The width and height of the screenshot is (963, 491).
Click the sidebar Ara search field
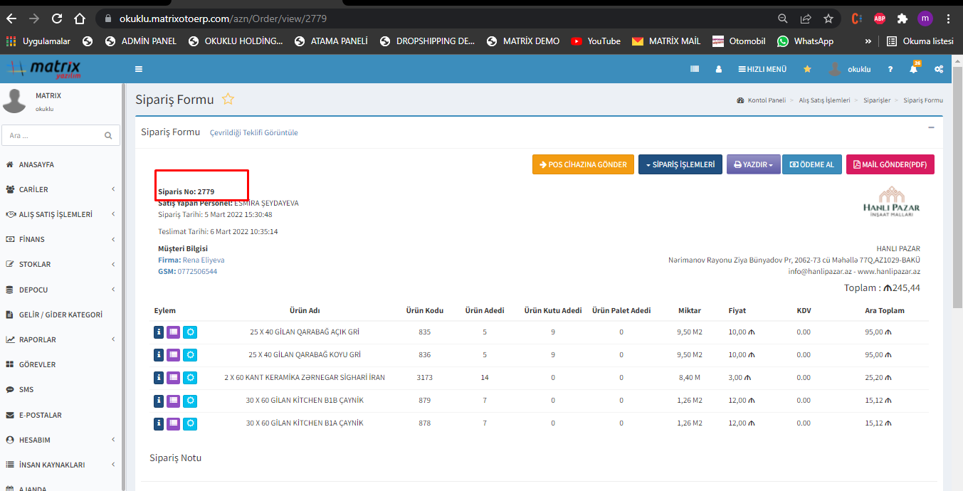pyautogui.click(x=53, y=135)
